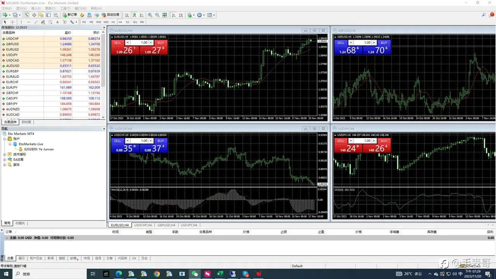This screenshot has height=279, width=496.
Task: Select the text label tool
Action: tap(64, 22)
